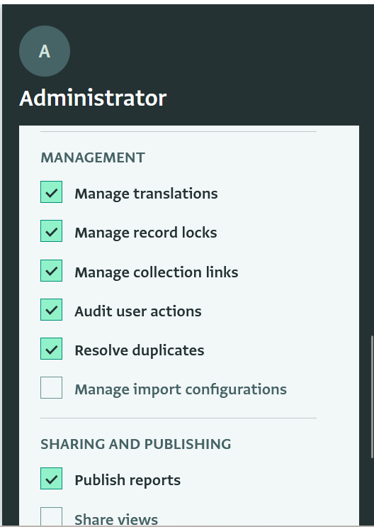Viewport: 374px width, 527px height.
Task: Tick the Share views checkbox
Action: (x=52, y=516)
